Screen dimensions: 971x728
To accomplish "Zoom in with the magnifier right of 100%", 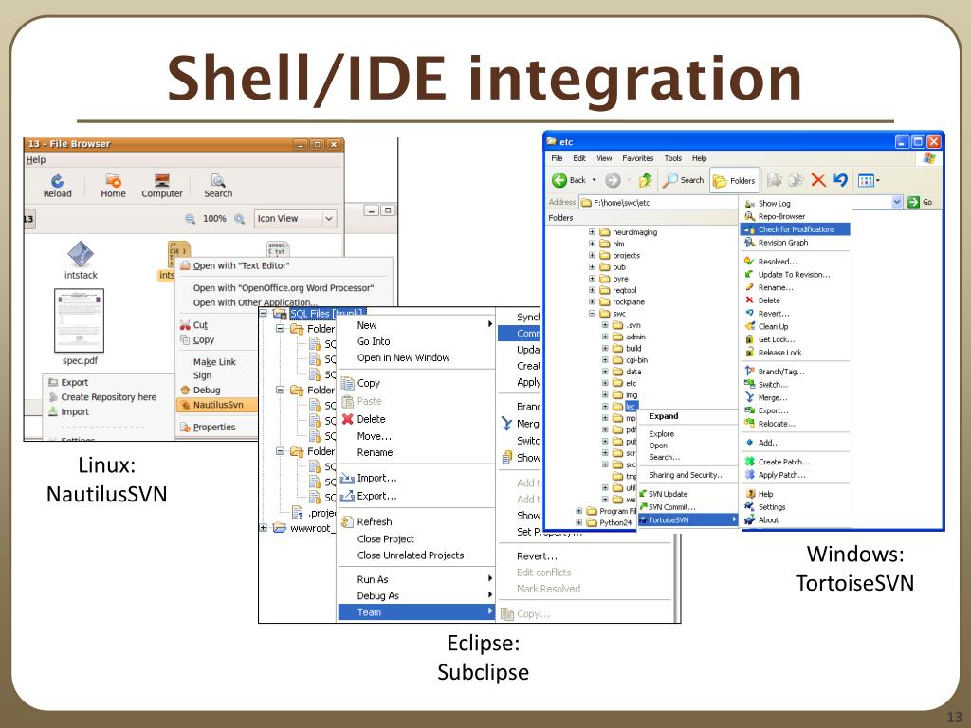I will pyautogui.click(x=239, y=219).
